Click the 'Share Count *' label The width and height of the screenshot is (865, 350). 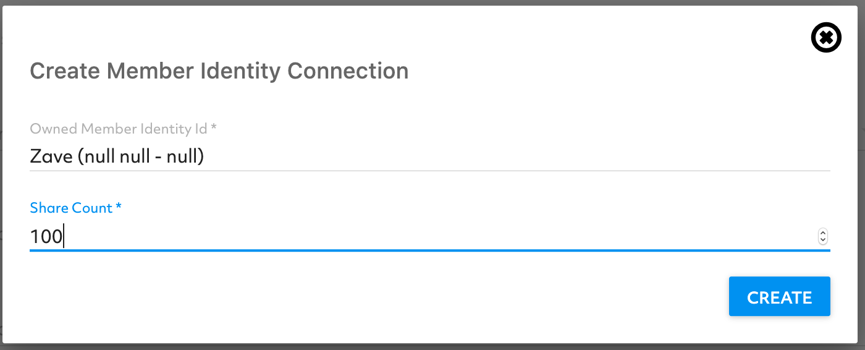pyautogui.click(x=75, y=208)
